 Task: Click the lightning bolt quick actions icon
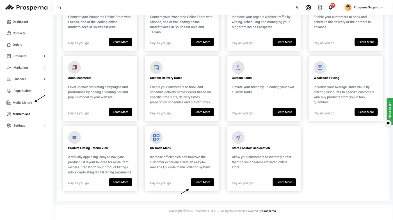coord(297,8)
